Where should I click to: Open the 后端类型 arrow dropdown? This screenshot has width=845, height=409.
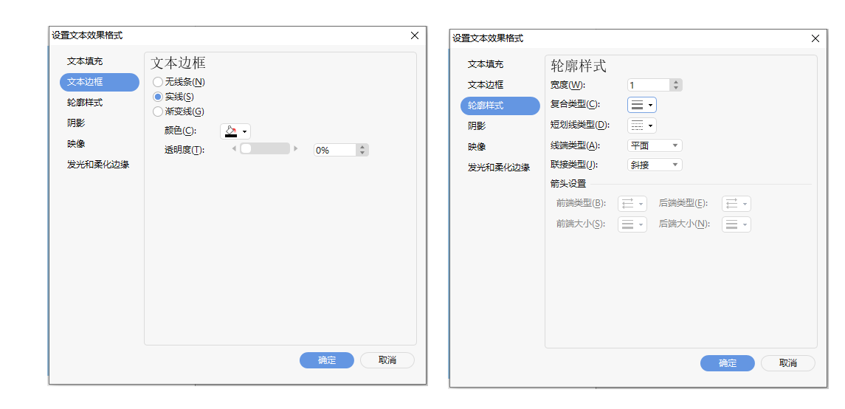coord(736,204)
